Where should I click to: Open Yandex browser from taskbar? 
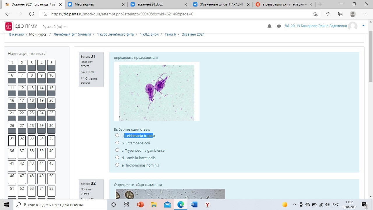coord(207,204)
